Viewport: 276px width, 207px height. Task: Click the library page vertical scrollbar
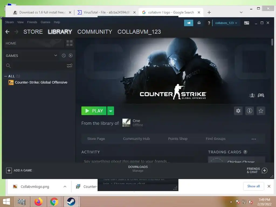coord(272,42)
